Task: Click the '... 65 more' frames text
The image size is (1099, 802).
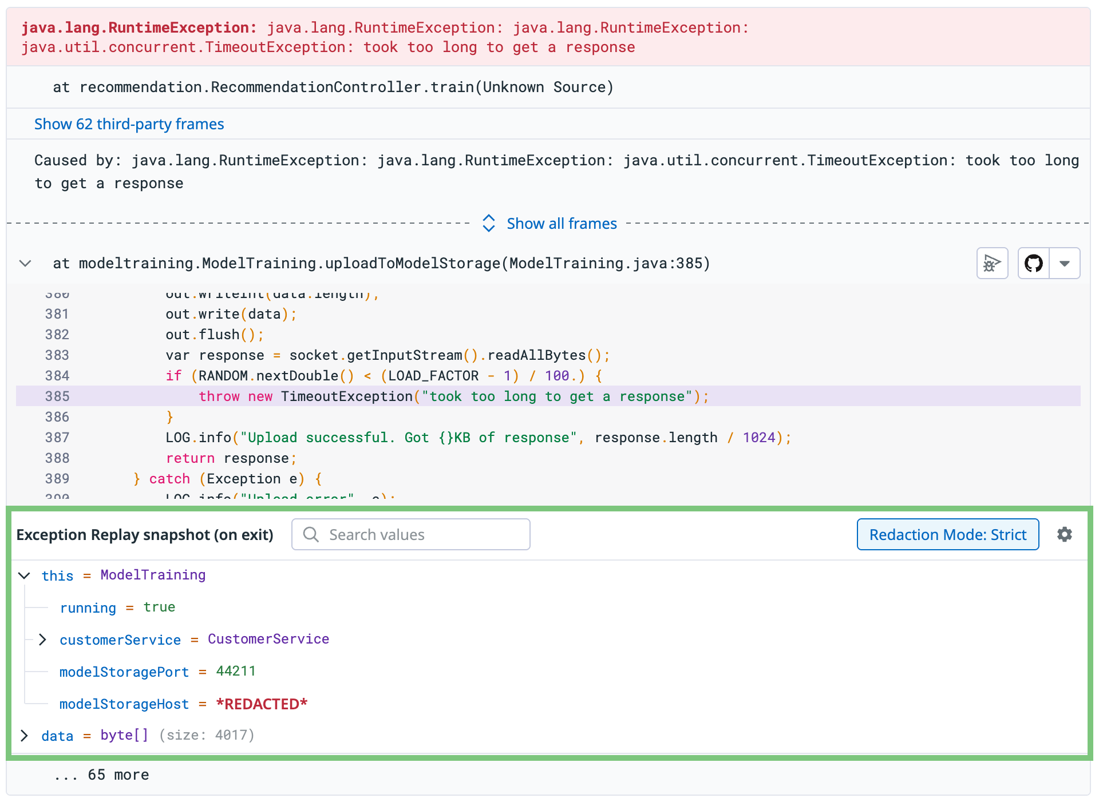Action: 102,775
